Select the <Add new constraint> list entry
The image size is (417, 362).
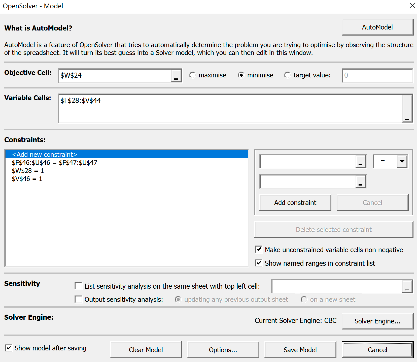click(x=45, y=154)
